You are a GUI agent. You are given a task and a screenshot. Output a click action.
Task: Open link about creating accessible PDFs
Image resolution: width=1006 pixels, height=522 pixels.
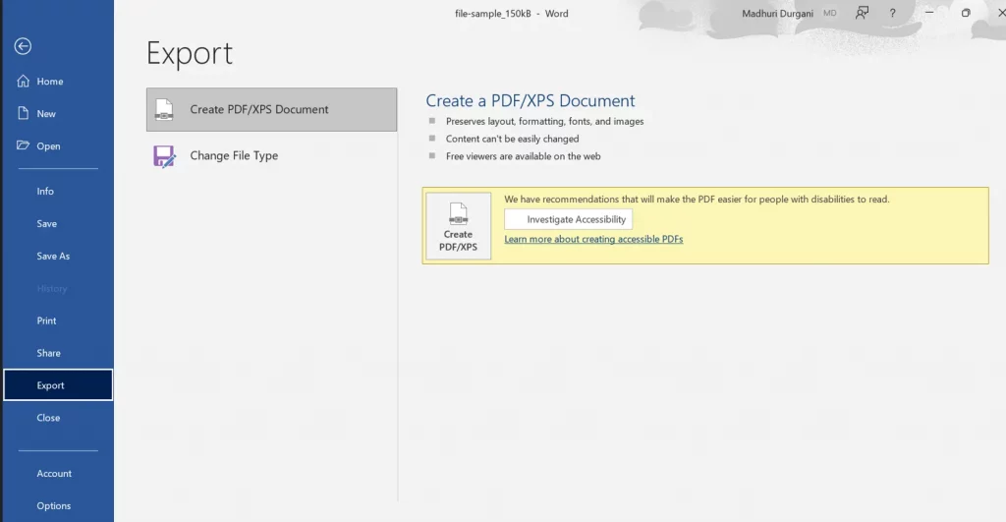[x=593, y=239]
